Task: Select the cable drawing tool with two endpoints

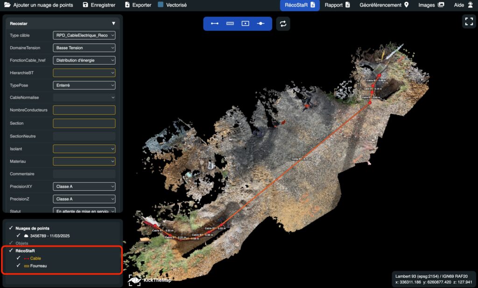Action: (x=215, y=23)
